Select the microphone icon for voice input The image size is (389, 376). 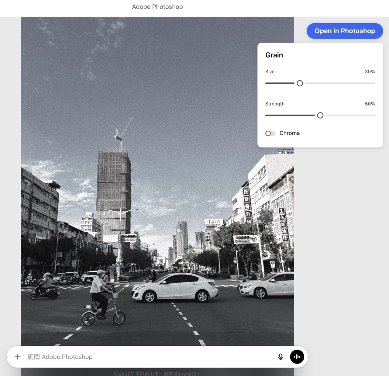coord(280,357)
